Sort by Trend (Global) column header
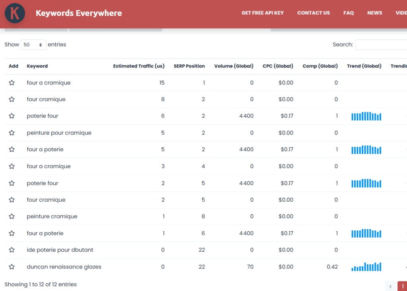Screen dimensions: 407x291 pos(364,66)
